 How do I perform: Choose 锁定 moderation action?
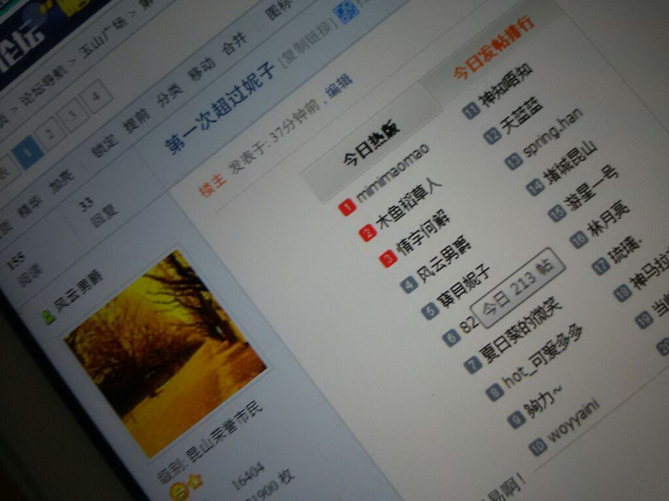(x=105, y=145)
